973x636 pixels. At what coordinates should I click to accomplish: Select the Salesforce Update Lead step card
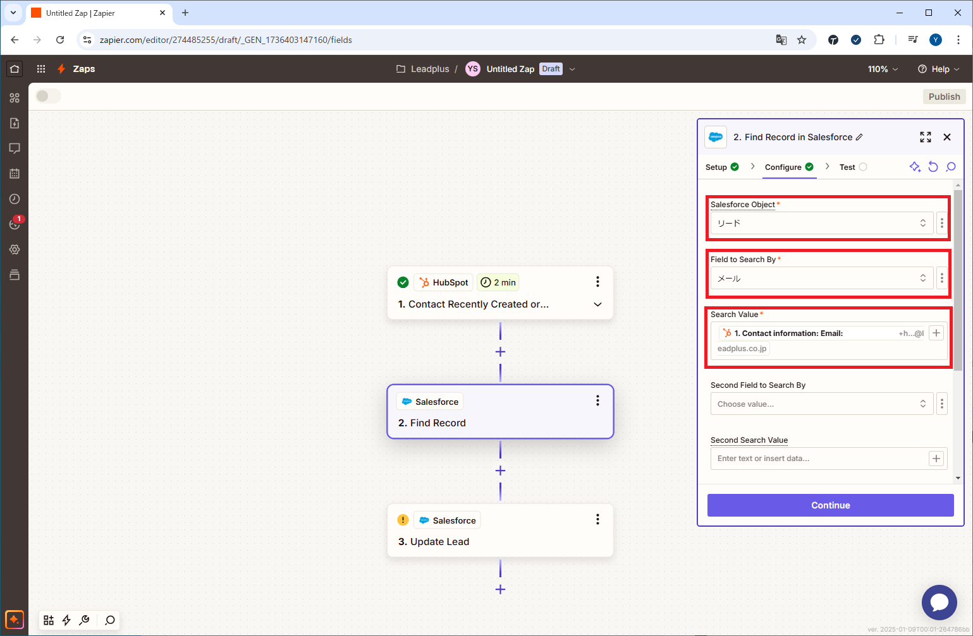tap(500, 530)
